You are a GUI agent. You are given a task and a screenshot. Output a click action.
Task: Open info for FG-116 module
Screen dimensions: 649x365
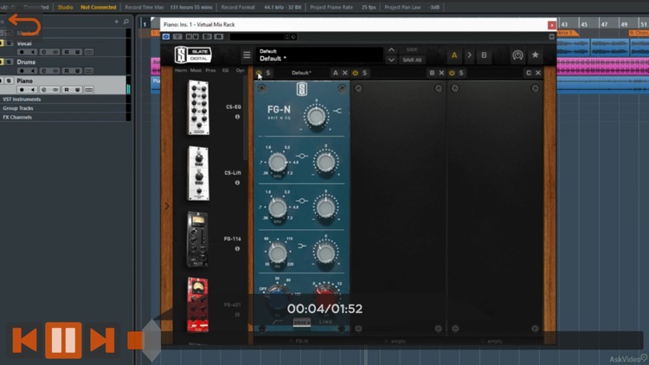[x=237, y=249]
